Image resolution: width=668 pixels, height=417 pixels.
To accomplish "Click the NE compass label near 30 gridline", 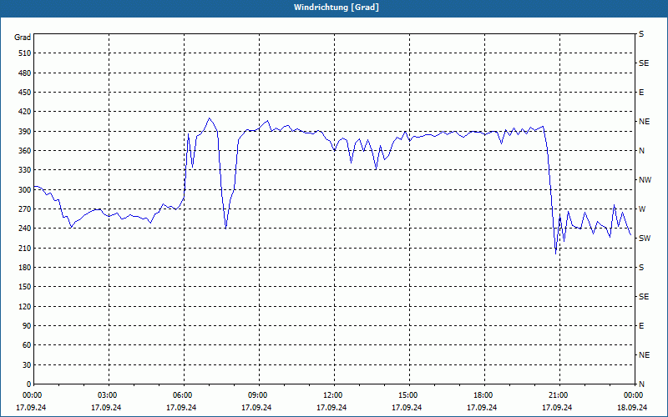I will pyautogui.click(x=645, y=355).
